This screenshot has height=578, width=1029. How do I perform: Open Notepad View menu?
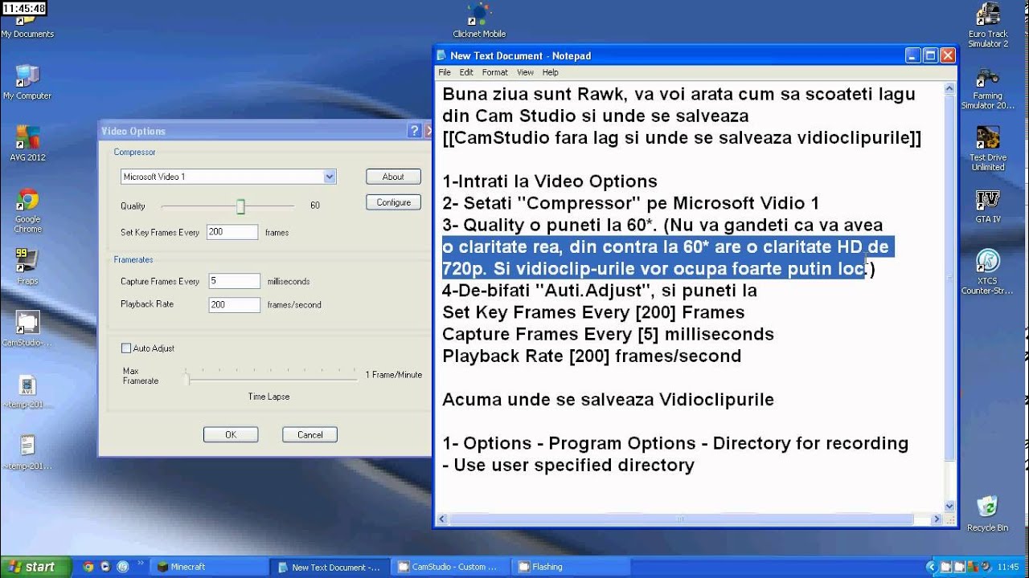(x=525, y=72)
